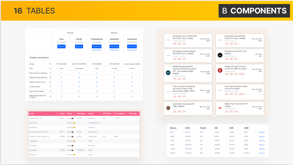Sort by Sector column sort arrows
This screenshot has width=293, height=165.
coord(101,114)
